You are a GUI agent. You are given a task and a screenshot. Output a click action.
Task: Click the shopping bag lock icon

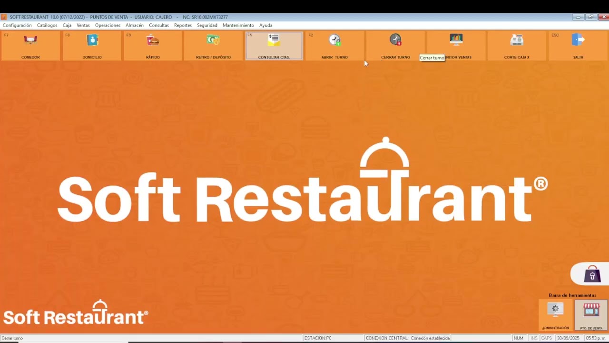(592, 274)
